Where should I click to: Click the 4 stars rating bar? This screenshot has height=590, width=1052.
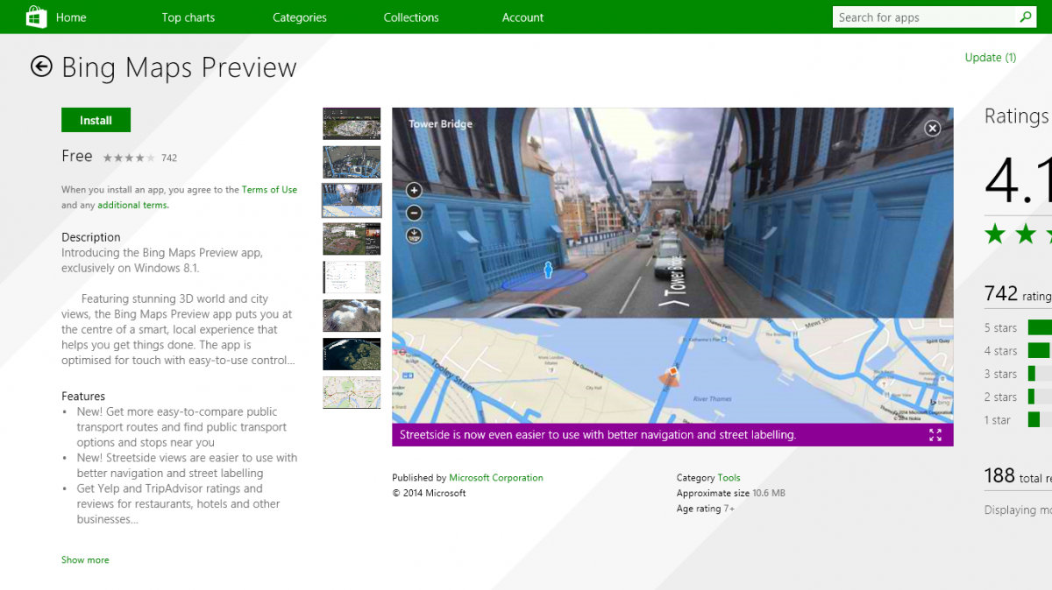click(x=1039, y=350)
